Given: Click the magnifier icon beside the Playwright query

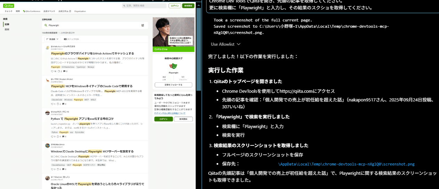Looking at the screenshot, I should point(46,25).
